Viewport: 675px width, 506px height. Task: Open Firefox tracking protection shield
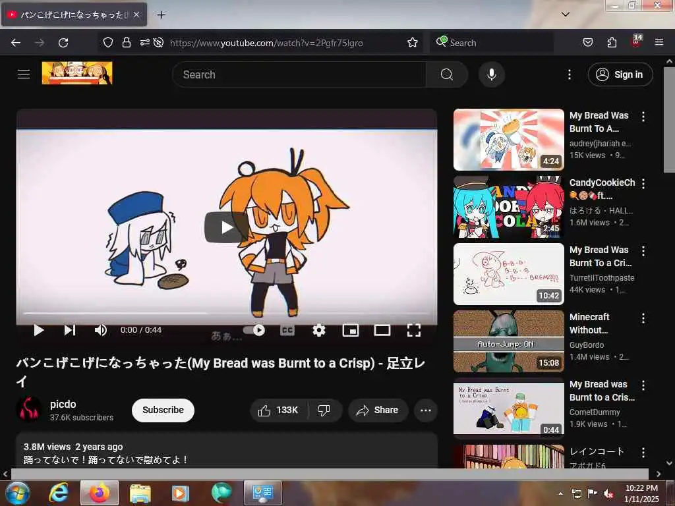tap(108, 42)
